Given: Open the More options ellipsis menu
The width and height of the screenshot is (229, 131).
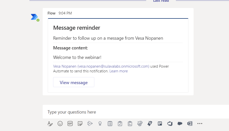Looking at the screenshot, I should (x=200, y=124).
